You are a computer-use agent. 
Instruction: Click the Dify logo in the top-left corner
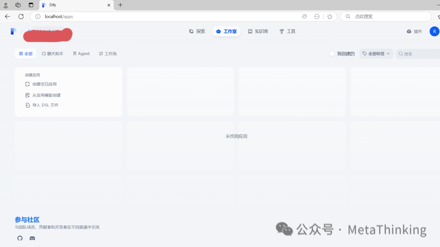coord(13,31)
